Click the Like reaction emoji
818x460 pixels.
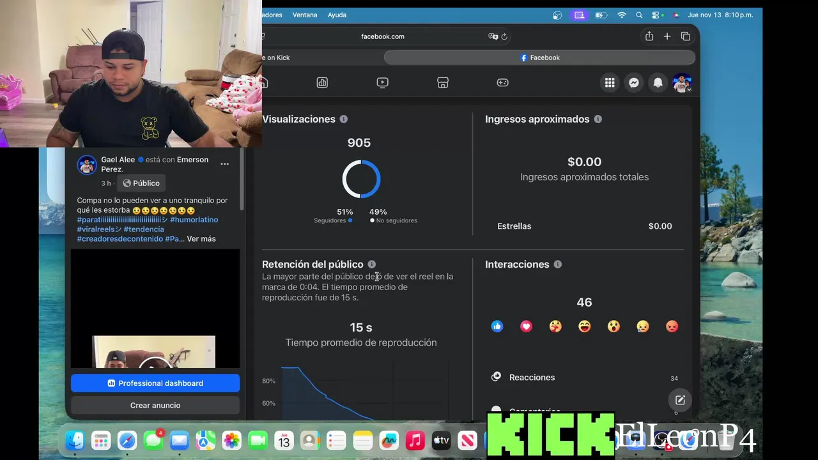[497, 326]
